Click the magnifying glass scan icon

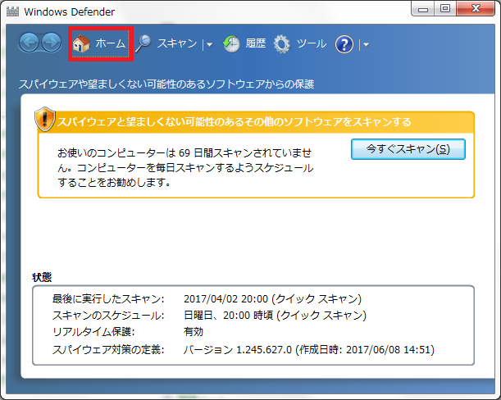click(143, 43)
